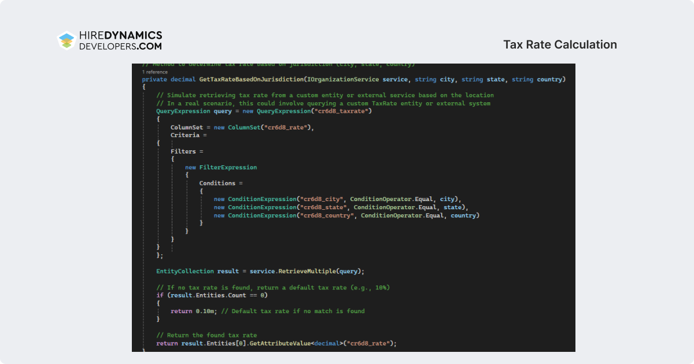Click service.RetrieveMultiple(query) call
Viewport: 694px width, 364px height.
click(305, 271)
